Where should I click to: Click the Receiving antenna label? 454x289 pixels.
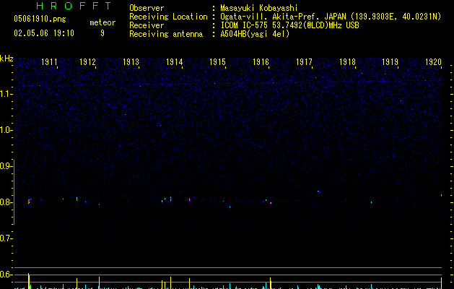click(166, 34)
